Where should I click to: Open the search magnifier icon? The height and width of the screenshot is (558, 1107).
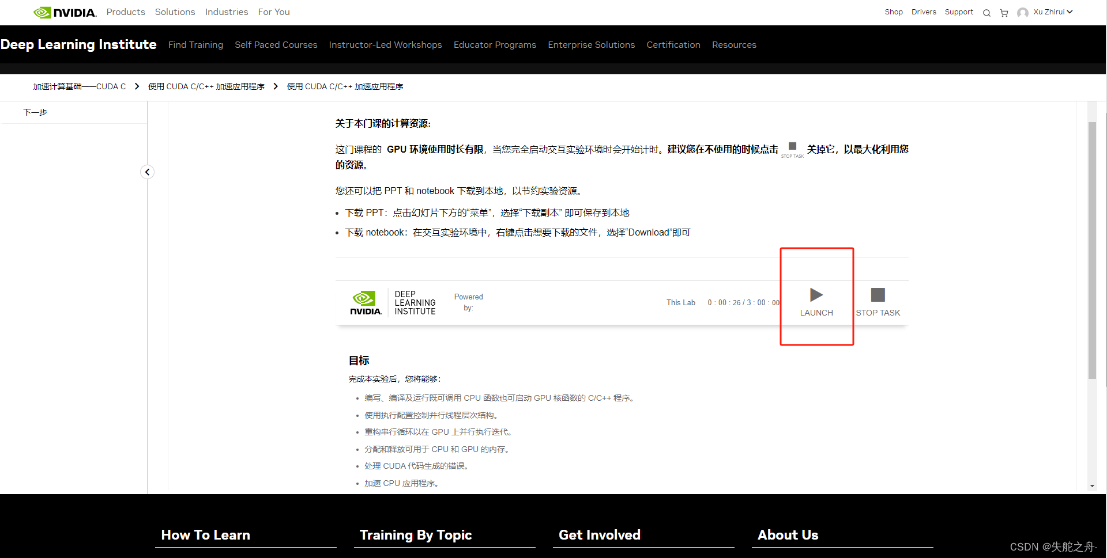click(986, 13)
